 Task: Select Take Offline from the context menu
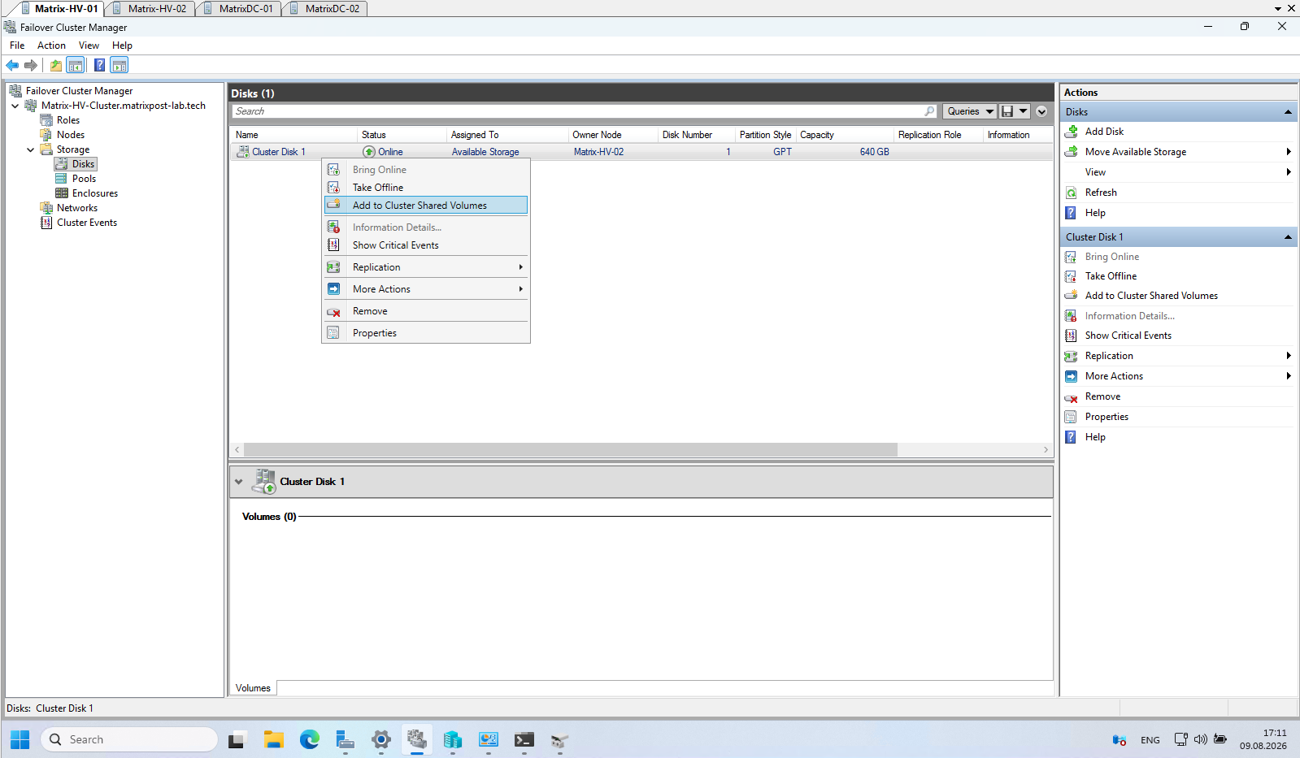point(426,188)
